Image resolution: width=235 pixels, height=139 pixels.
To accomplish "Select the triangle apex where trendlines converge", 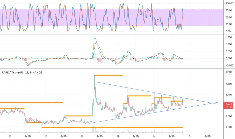I will coord(212,103).
